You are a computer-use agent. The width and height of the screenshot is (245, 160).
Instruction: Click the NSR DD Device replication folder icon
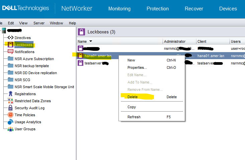pyautogui.click(x=10, y=73)
